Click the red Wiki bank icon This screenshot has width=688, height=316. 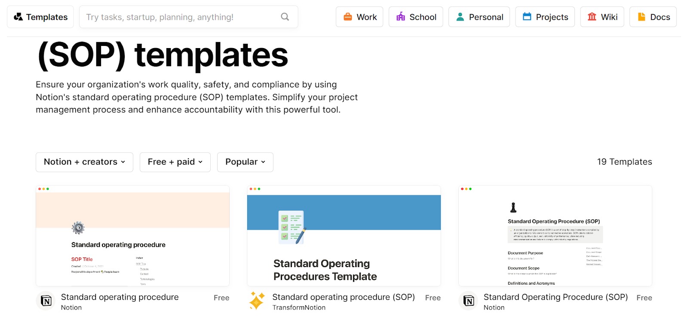click(x=592, y=17)
